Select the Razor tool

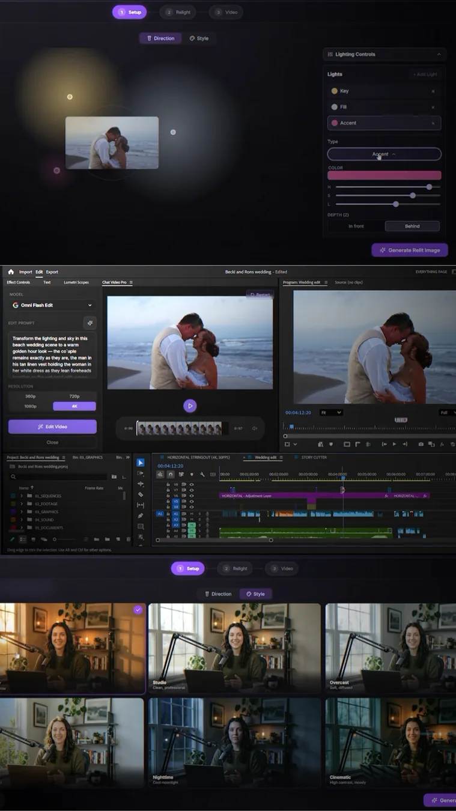pyautogui.click(x=140, y=494)
